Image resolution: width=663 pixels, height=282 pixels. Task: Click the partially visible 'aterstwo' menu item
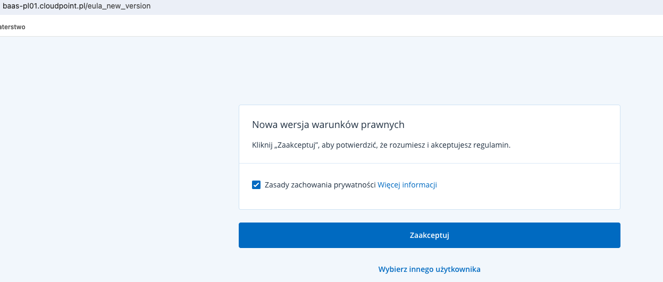[x=12, y=27]
